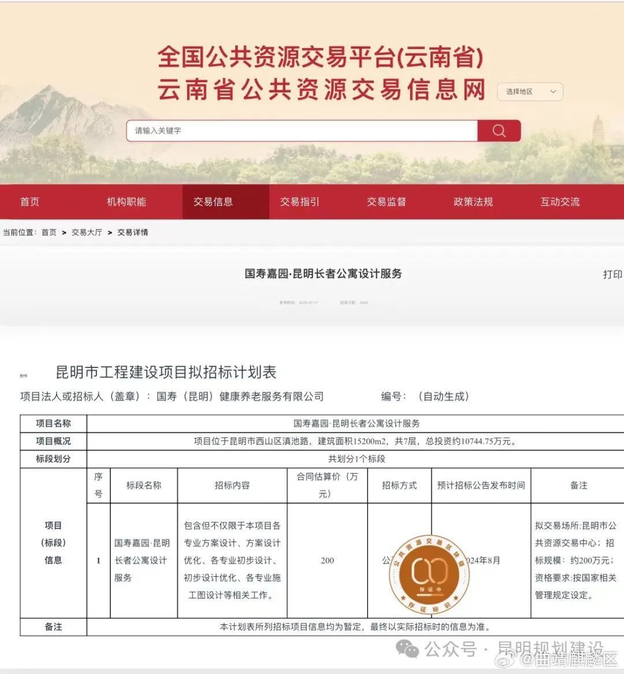Open the 政策法规 nav tab
624x674 pixels.
473,201
